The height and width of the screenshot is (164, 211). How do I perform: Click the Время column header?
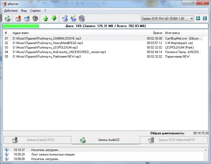[x=150, y=33]
